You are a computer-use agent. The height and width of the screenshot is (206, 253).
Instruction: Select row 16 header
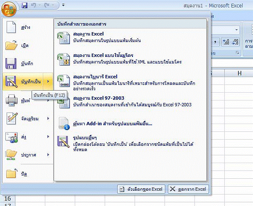[7, 199]
